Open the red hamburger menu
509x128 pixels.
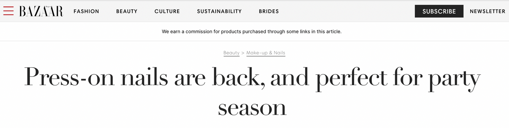pyautogui.click(x=8, y=11)
